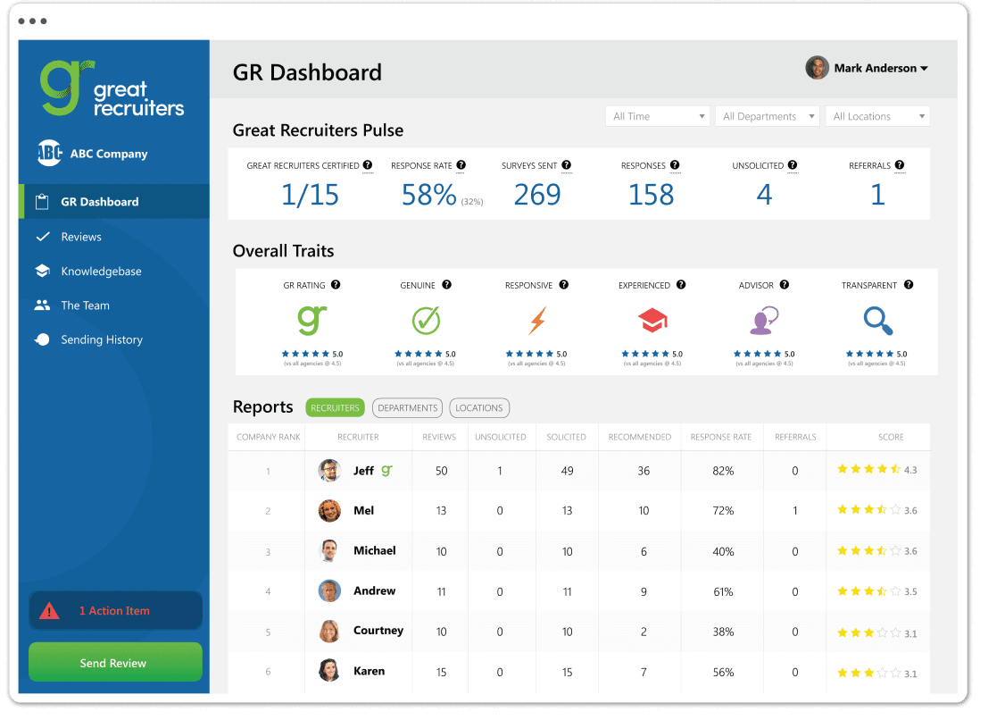Open GR Dashboard in the sidebar
1005x720 pixels.
[x=114, y=202]
